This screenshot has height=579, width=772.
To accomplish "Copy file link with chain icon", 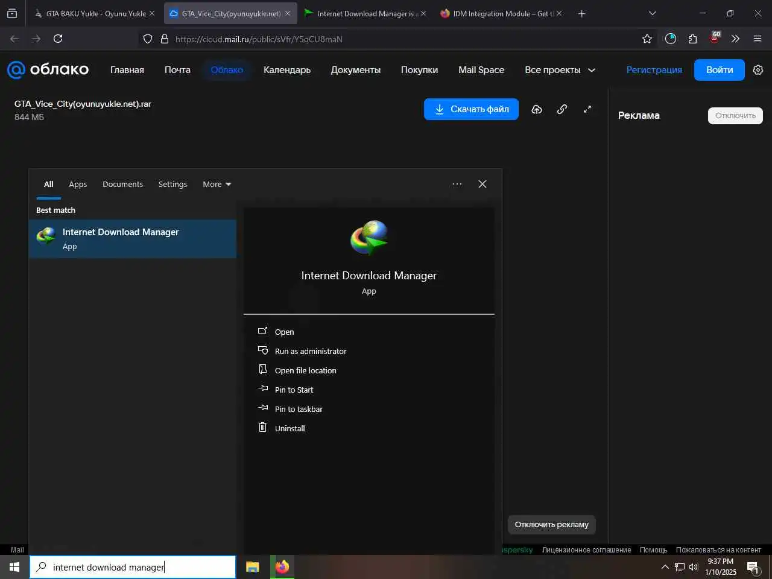I will (562, 109).
